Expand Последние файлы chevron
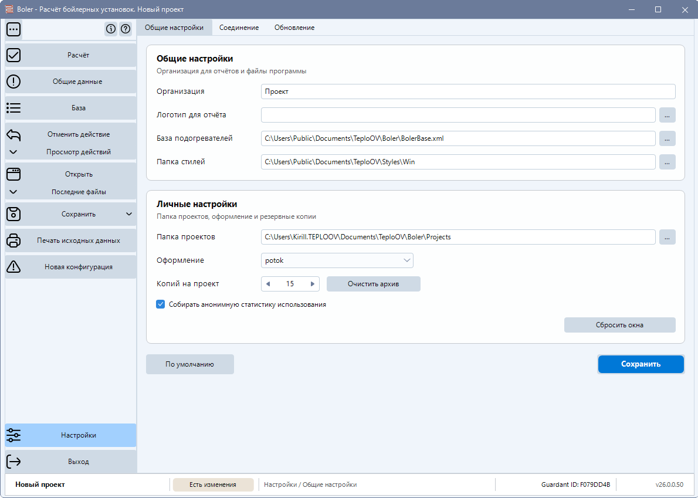698x498 pixels. pyautogui.click(x=13, y=192)
